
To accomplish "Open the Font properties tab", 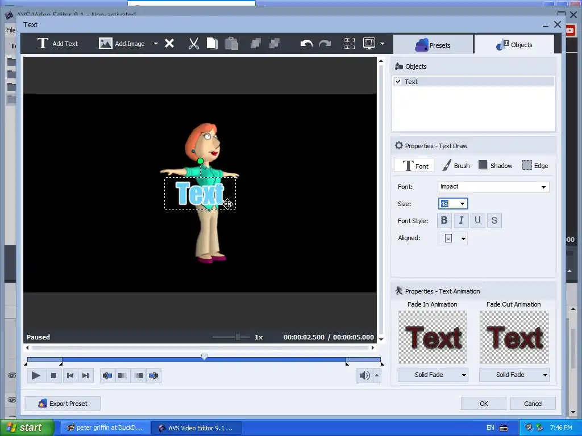I will pos(414,166).
